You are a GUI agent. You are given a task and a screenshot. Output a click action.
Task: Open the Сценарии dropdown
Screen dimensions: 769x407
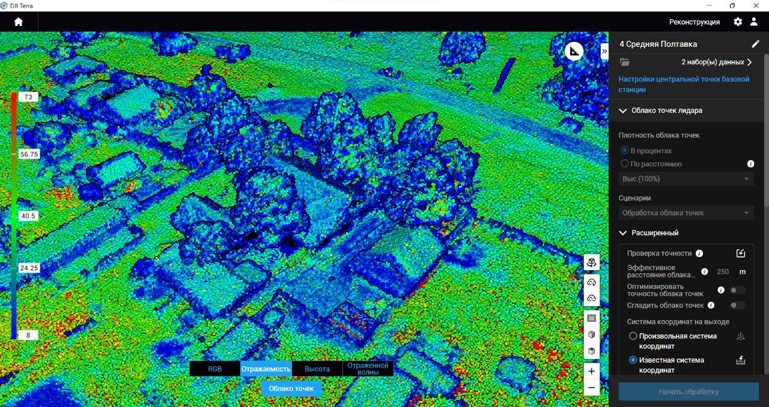(686, 213)
